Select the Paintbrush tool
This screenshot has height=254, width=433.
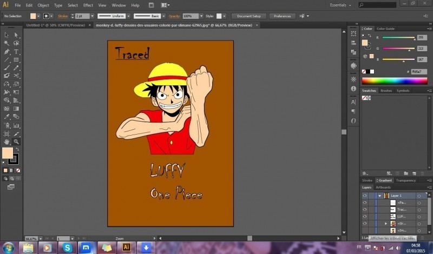(x=6, y=68)
